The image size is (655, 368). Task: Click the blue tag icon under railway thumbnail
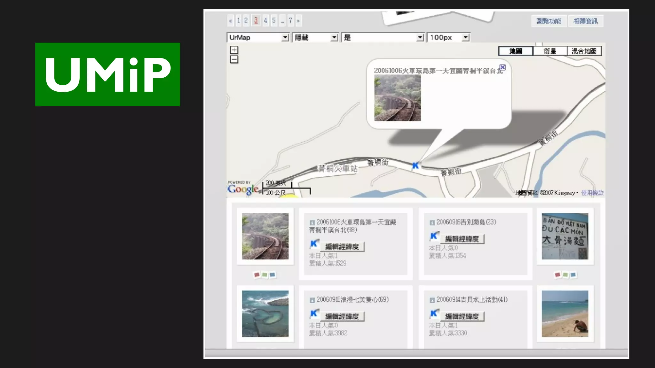[272, 275]
